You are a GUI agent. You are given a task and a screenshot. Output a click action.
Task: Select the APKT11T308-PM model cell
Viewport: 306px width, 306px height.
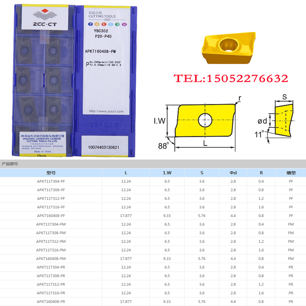51,233
